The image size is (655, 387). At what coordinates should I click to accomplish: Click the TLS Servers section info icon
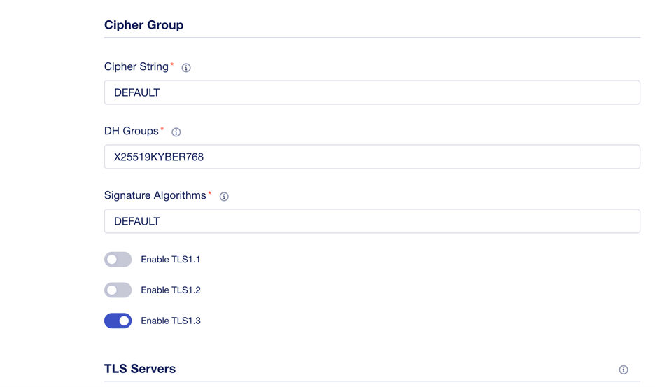tap(624, 370)
